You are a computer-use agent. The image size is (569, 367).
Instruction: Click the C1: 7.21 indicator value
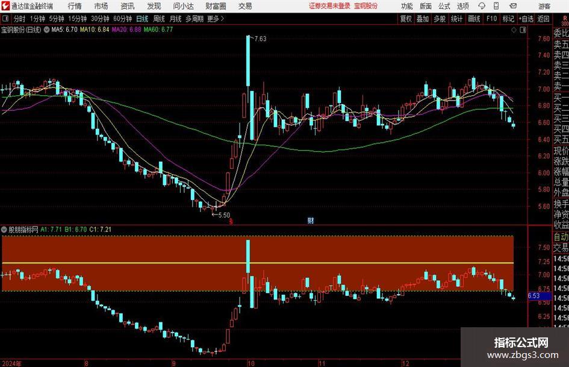100,230
